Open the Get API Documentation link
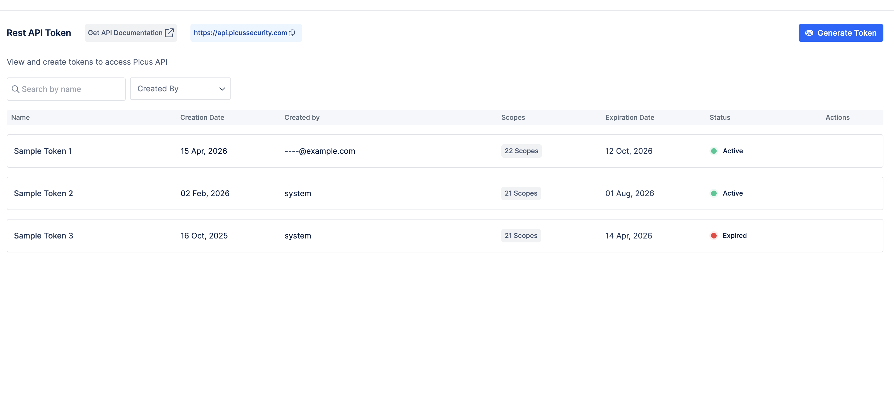The width and height of the screenshot is (894, 414). pyautogui.click(x=125, y=33)
